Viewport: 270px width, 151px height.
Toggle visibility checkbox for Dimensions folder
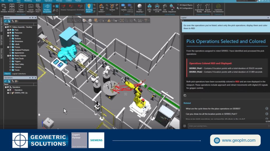[x=10, y=41]
